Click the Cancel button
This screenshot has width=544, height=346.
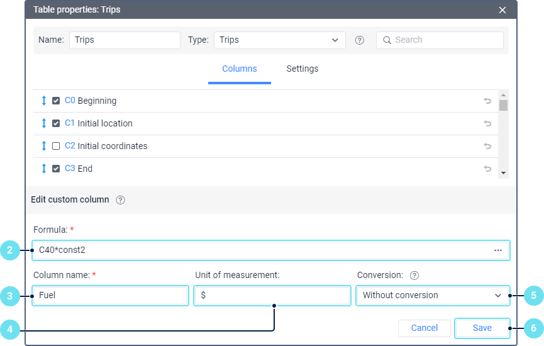[424, 328]
